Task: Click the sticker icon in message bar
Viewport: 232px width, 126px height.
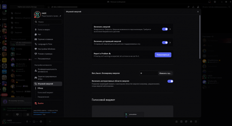Action: [186, 121]
